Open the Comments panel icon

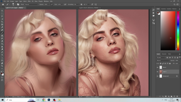(154, 16)
